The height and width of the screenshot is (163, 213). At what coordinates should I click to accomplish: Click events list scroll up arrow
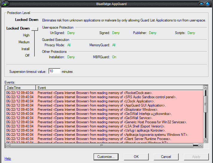206,87
